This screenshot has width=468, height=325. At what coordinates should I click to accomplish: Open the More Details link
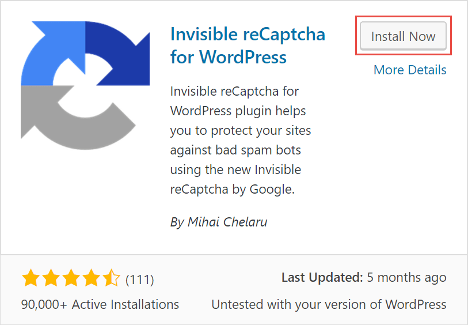pyautogui.click(x=410, y=70)
